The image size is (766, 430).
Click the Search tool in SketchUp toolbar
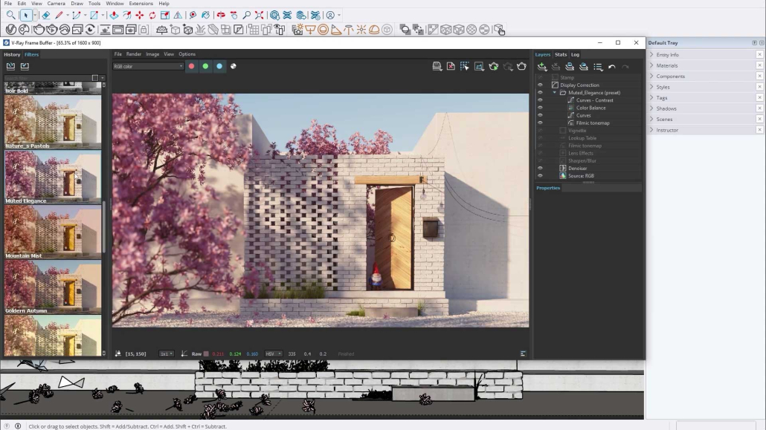click(10, 15)
